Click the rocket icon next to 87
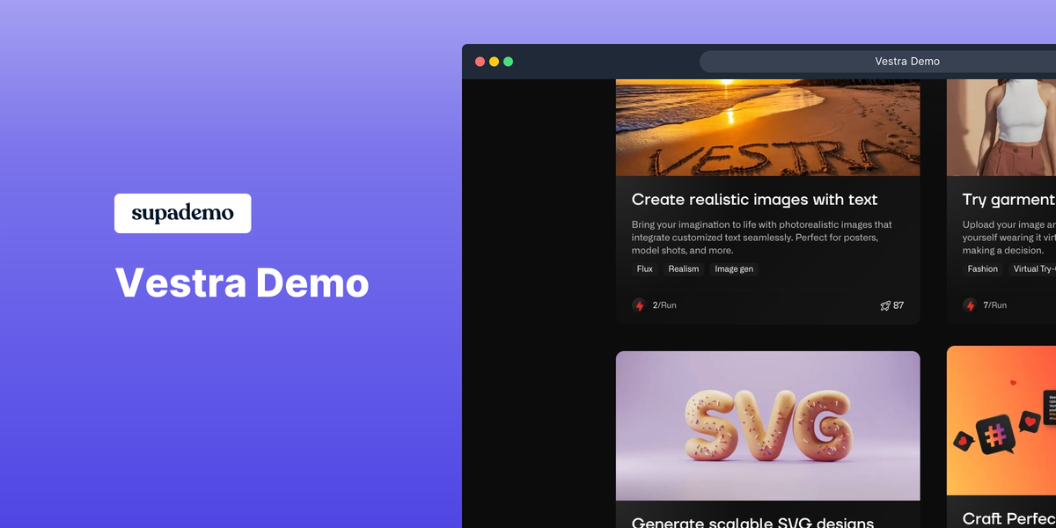 tap(885, 305)
